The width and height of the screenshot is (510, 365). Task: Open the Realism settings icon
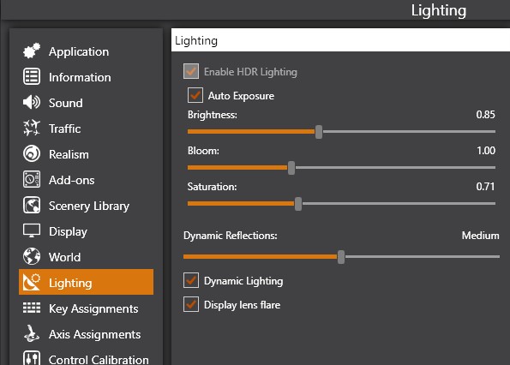(32, 153)
